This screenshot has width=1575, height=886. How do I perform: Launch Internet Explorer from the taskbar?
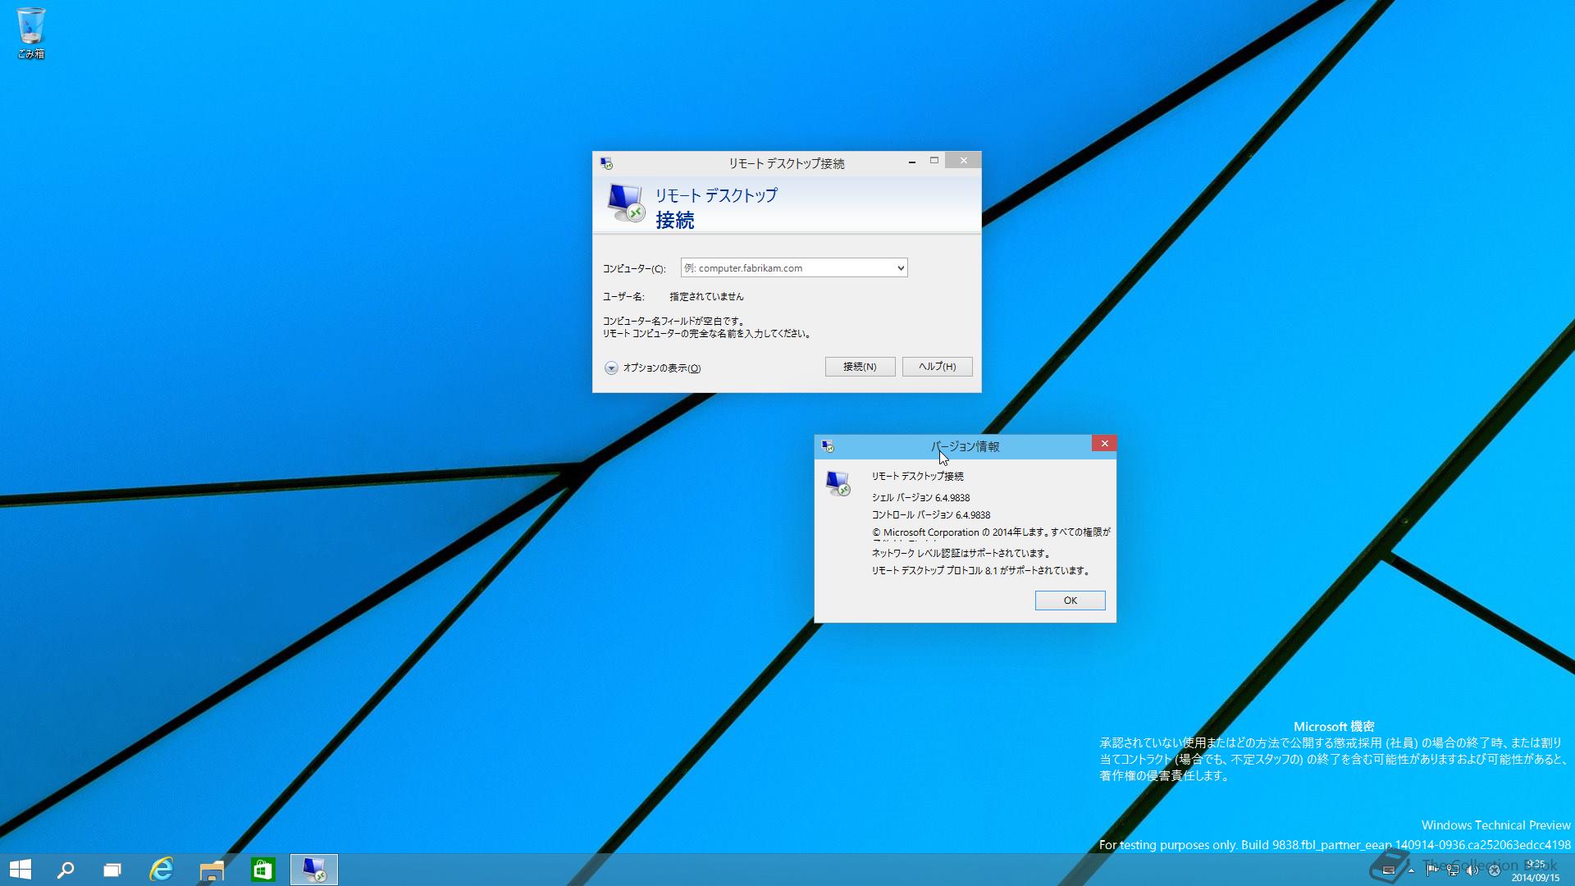click(162, 870)
